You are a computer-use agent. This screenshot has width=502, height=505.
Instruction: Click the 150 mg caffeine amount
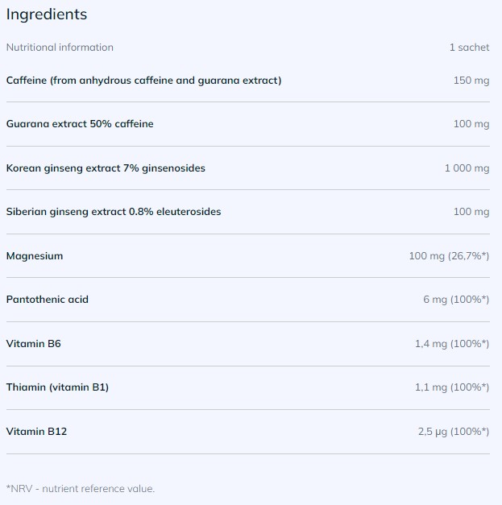tap(471, 81)
